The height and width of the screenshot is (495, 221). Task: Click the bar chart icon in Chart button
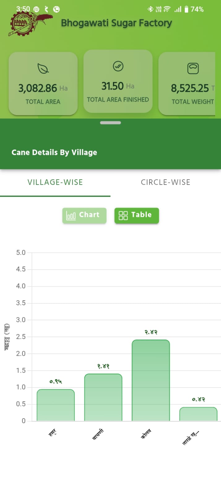(x=71, y=215)
